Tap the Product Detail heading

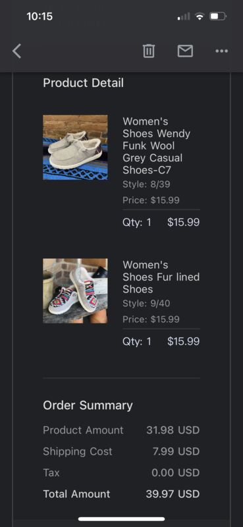point(83,83)
